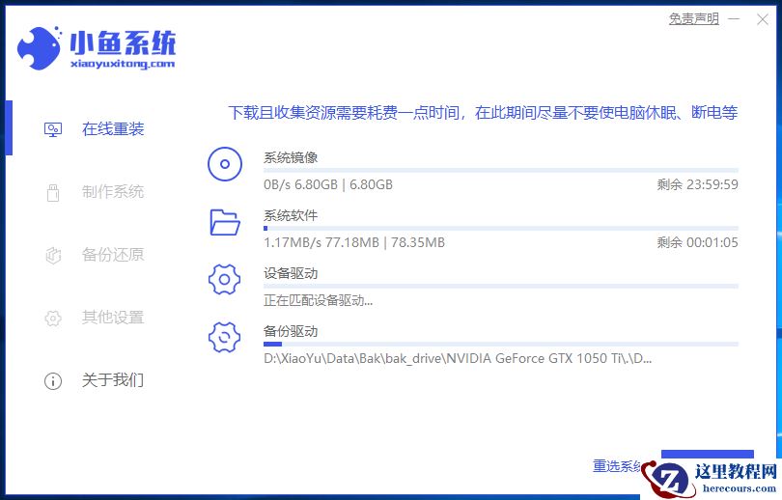Click the 关于我们 info circle icon

53,381
